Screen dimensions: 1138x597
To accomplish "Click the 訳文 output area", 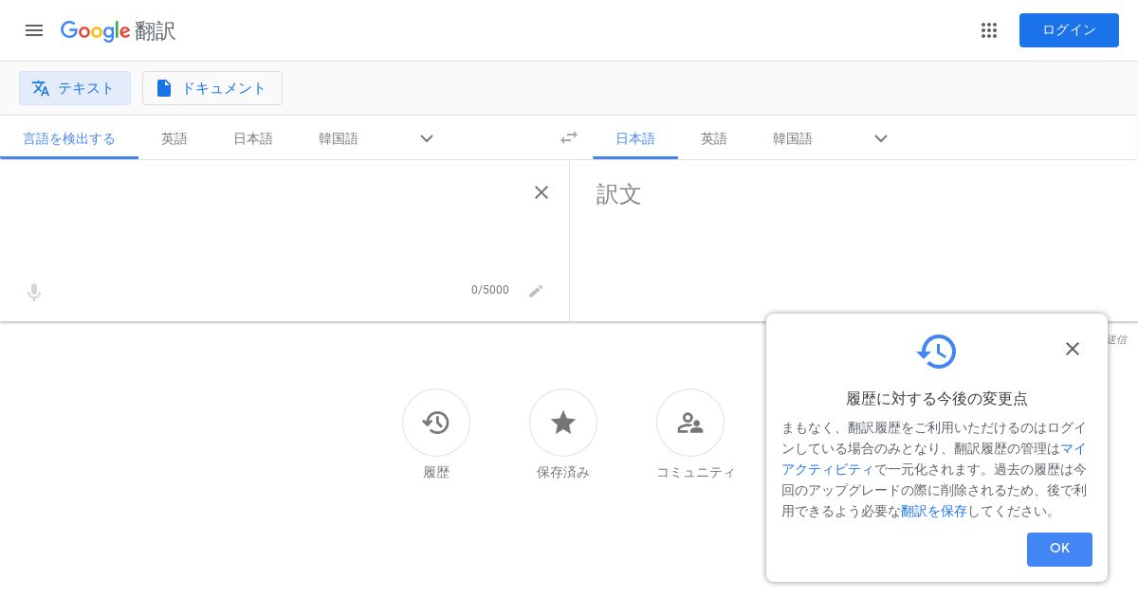I will pos(853,241).
